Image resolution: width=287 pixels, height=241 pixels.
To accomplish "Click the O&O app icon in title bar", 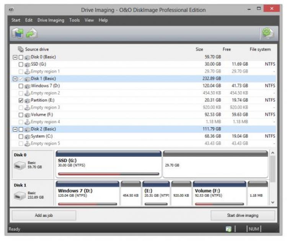I will (11, 10).
